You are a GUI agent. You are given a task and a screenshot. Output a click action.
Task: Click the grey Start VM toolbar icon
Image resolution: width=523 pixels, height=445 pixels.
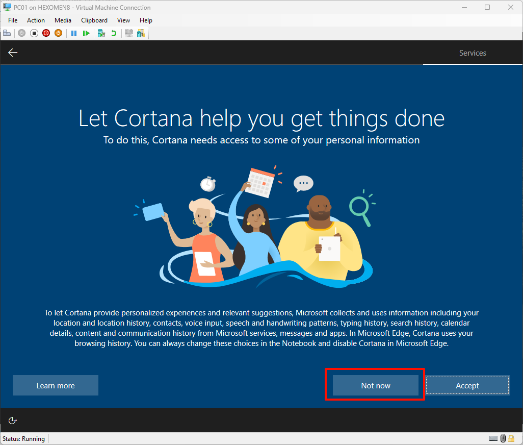pyautogui.click(x=22, y=33)
